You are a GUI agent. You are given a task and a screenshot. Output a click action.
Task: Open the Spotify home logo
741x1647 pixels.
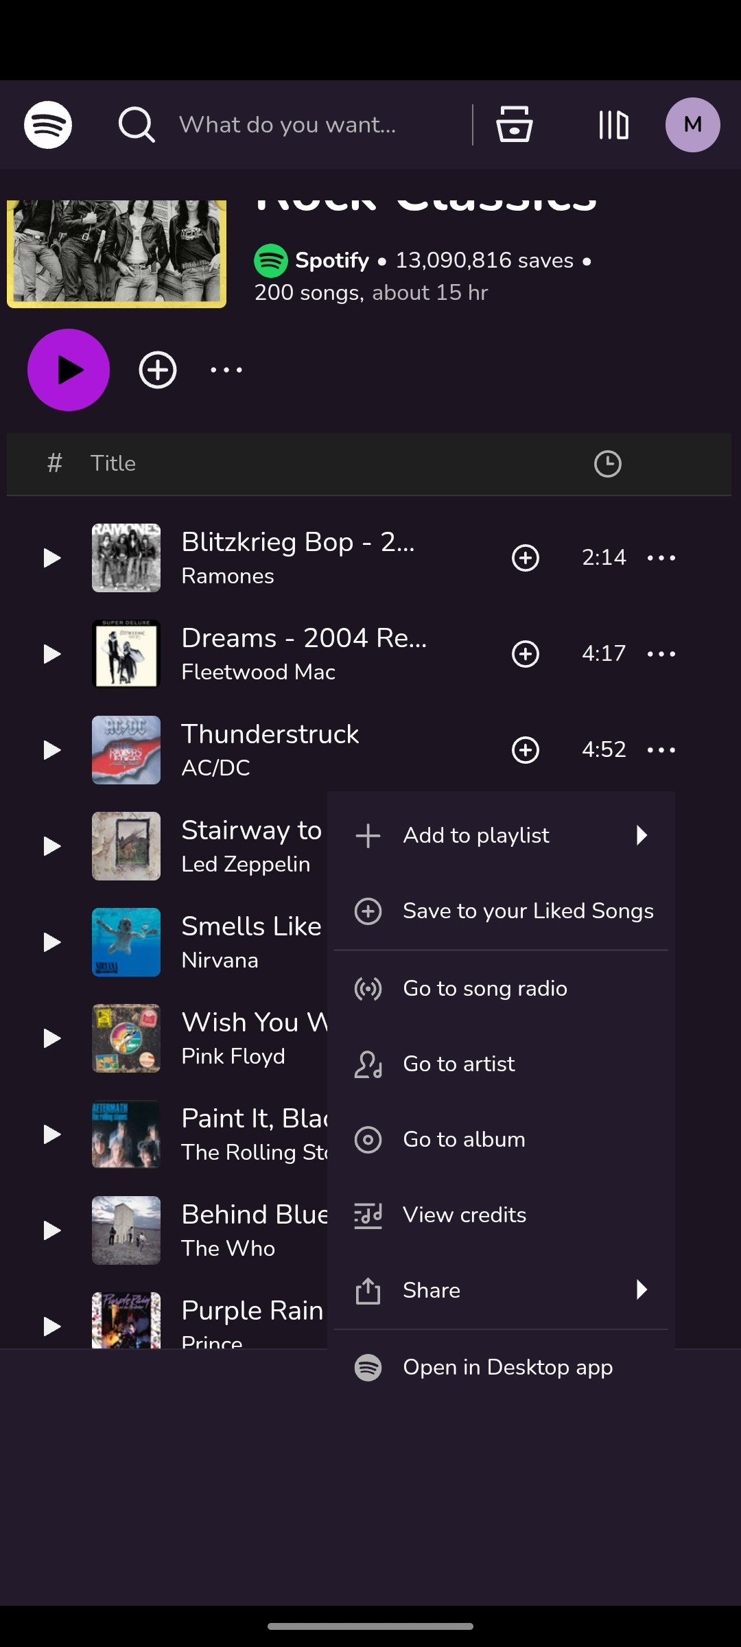tap(48, 125)
